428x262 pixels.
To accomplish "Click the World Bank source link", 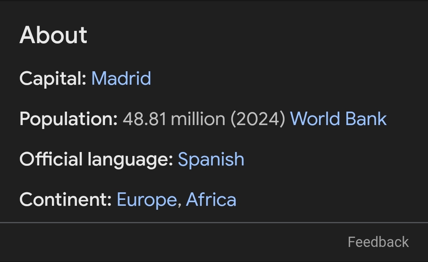I will (x=338, y=119).
